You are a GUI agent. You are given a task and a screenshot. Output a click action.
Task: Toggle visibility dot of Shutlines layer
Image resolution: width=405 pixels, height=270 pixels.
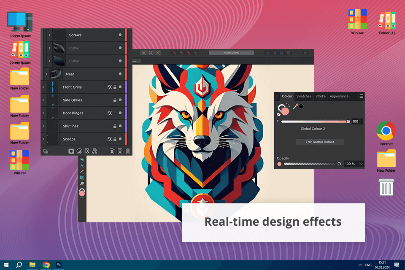click(120, 126)
